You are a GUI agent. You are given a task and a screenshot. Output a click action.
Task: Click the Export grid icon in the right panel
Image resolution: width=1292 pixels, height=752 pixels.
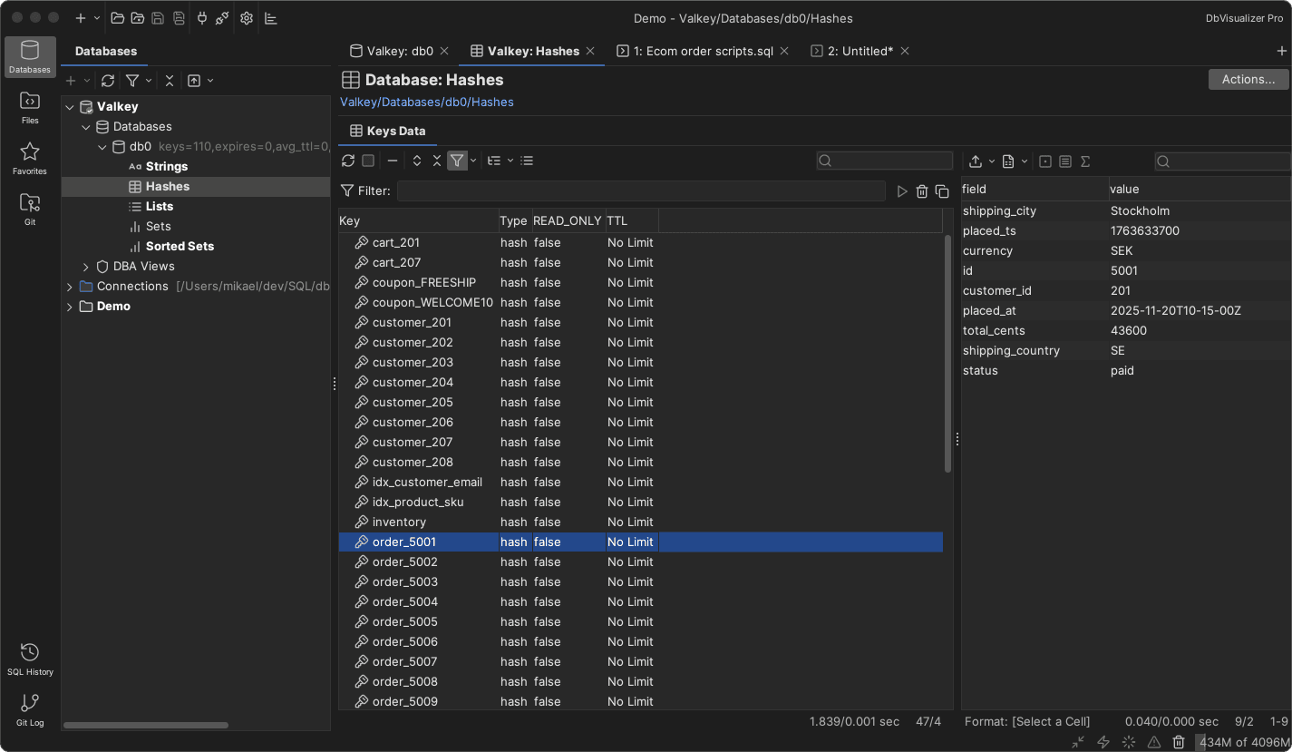pos(977,161)
